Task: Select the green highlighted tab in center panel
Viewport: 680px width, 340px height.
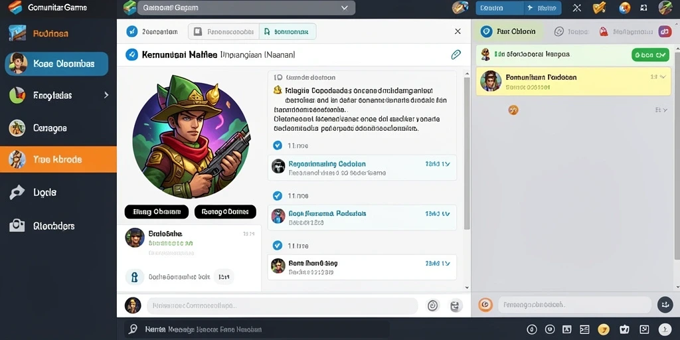Action: pos(288,32)
